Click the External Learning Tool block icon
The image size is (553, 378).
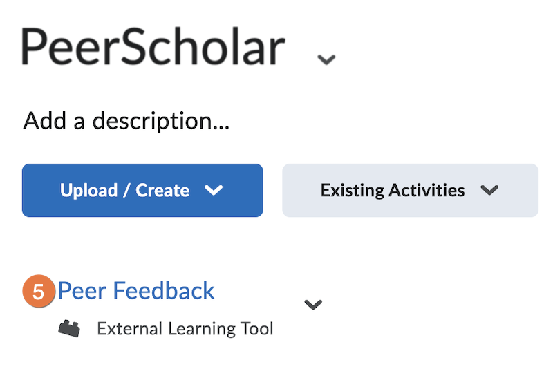[x=69, y=329]
